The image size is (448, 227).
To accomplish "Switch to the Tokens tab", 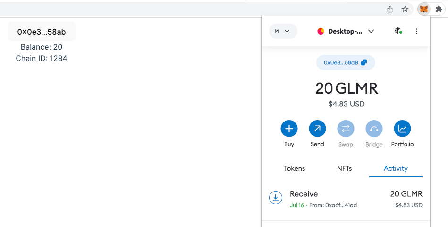I will pos(294,168).
